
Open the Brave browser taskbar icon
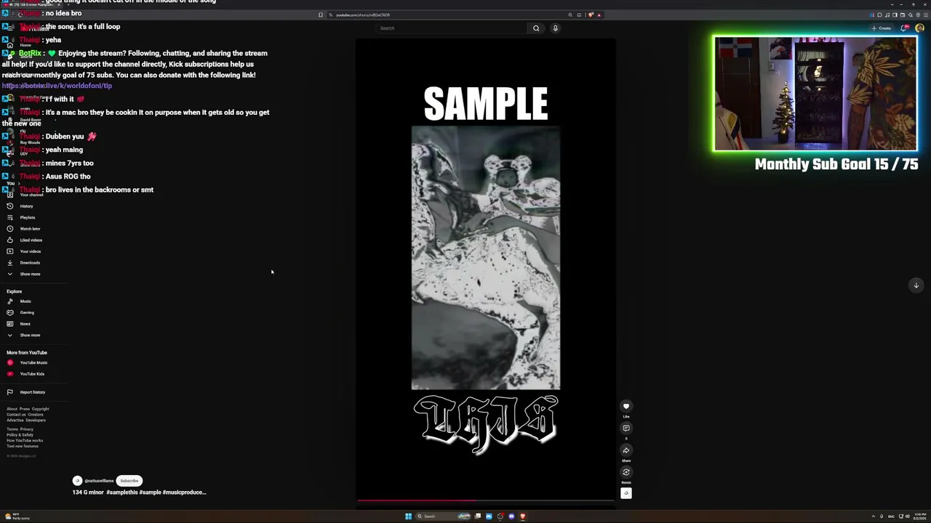point(522,516)
